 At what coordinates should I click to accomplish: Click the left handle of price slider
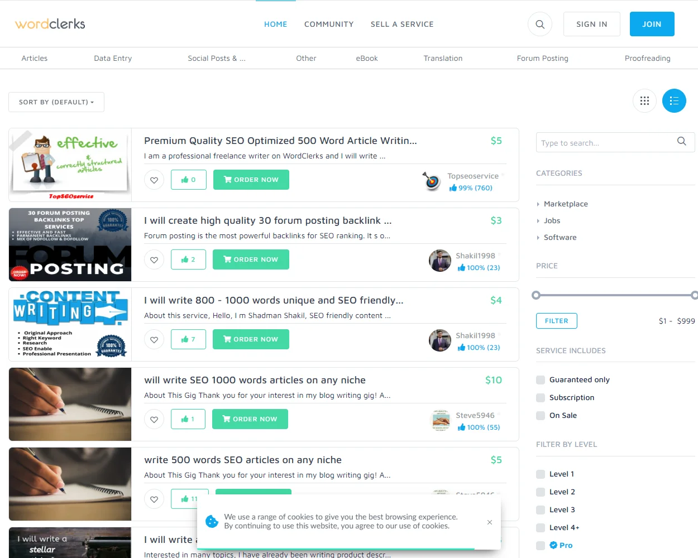536,295
